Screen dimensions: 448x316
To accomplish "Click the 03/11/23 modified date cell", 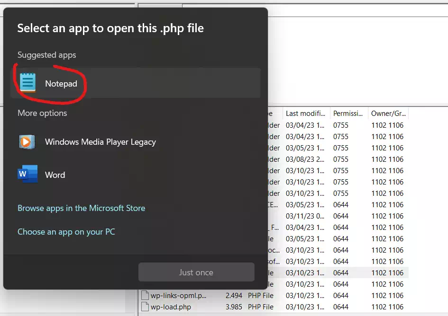I will pos(305,216).
